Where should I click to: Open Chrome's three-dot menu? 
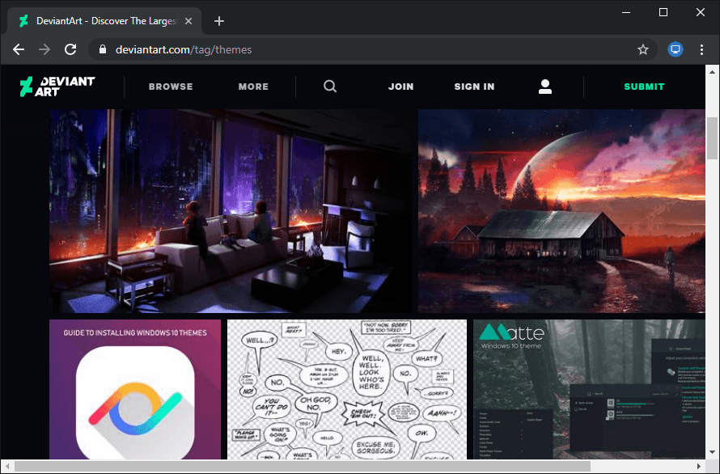pos(701,49)
